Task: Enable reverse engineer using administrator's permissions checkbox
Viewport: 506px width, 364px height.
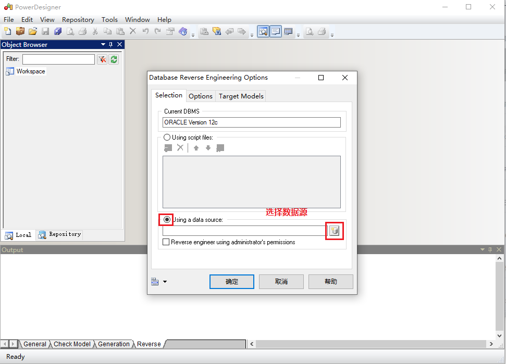Action: [x=166, y=242]
